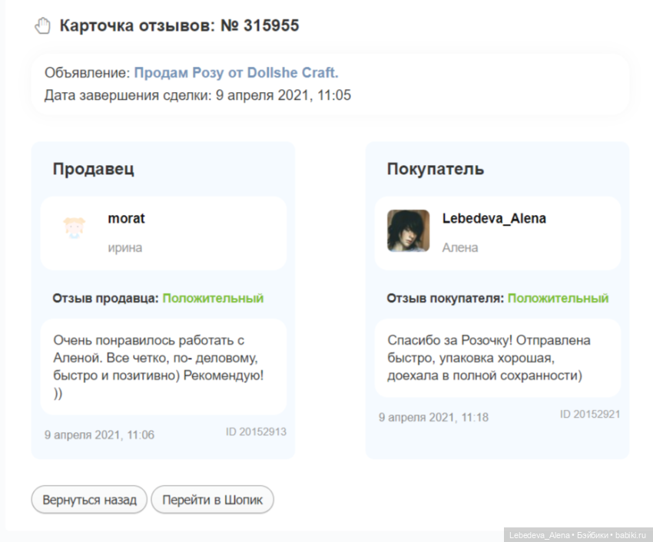Click the seller review timestamp 11:06
The height and width of the screenshot is (542, 653).
pyautogui.click(x=99, y=435)
